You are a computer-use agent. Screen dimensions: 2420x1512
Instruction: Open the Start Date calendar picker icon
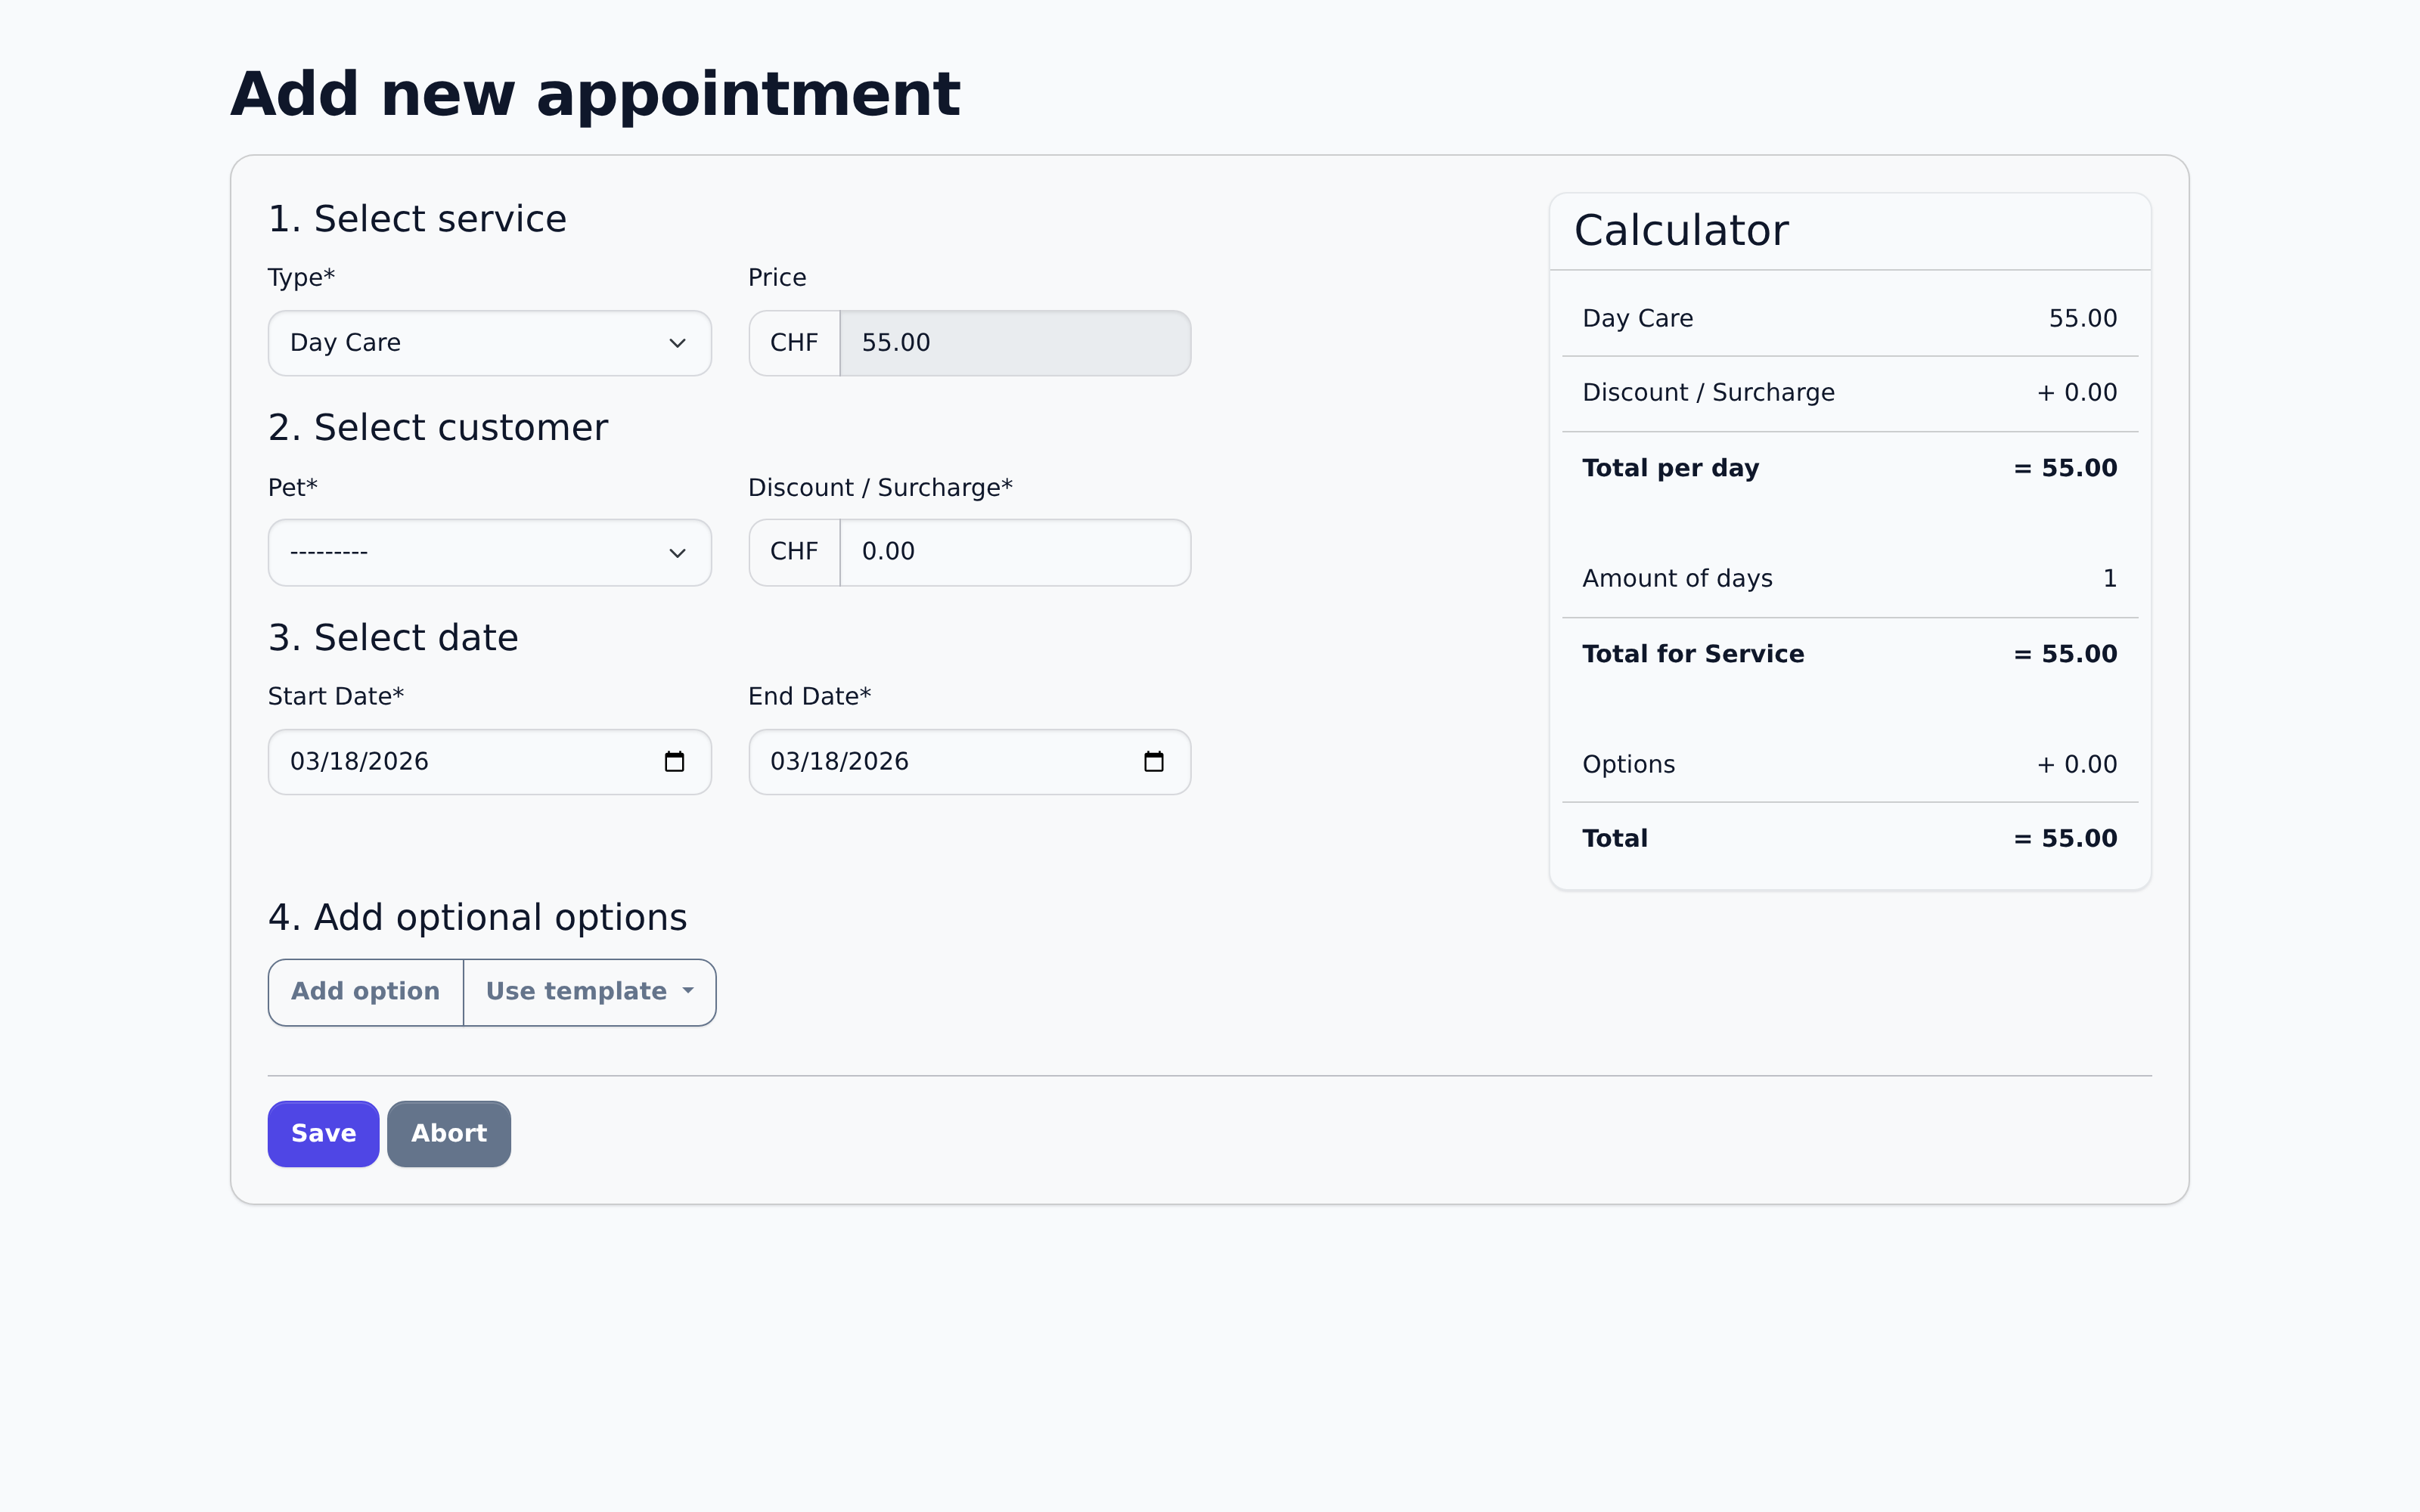(675, 761)
